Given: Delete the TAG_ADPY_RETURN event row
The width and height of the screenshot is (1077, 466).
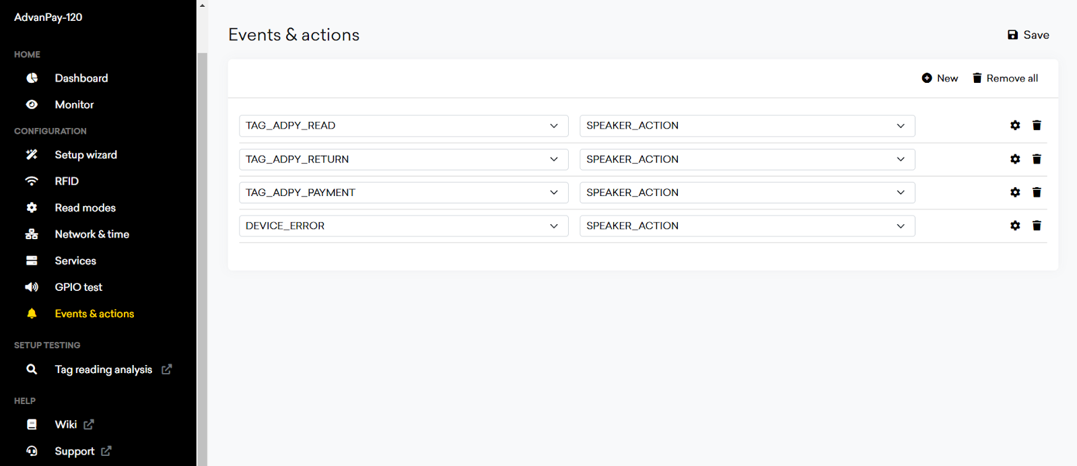Looking at the screenshot, I should point(1037,159).
